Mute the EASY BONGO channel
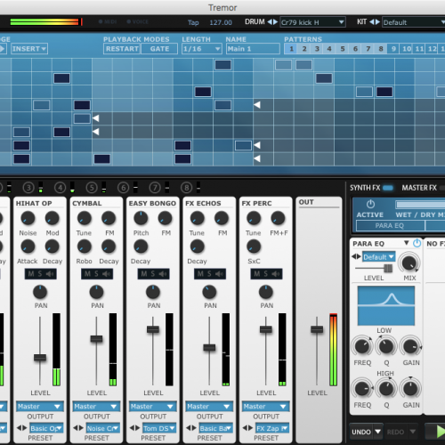This screenshot has width=445, height=445. pyautogui.click(x=144, y=274)
